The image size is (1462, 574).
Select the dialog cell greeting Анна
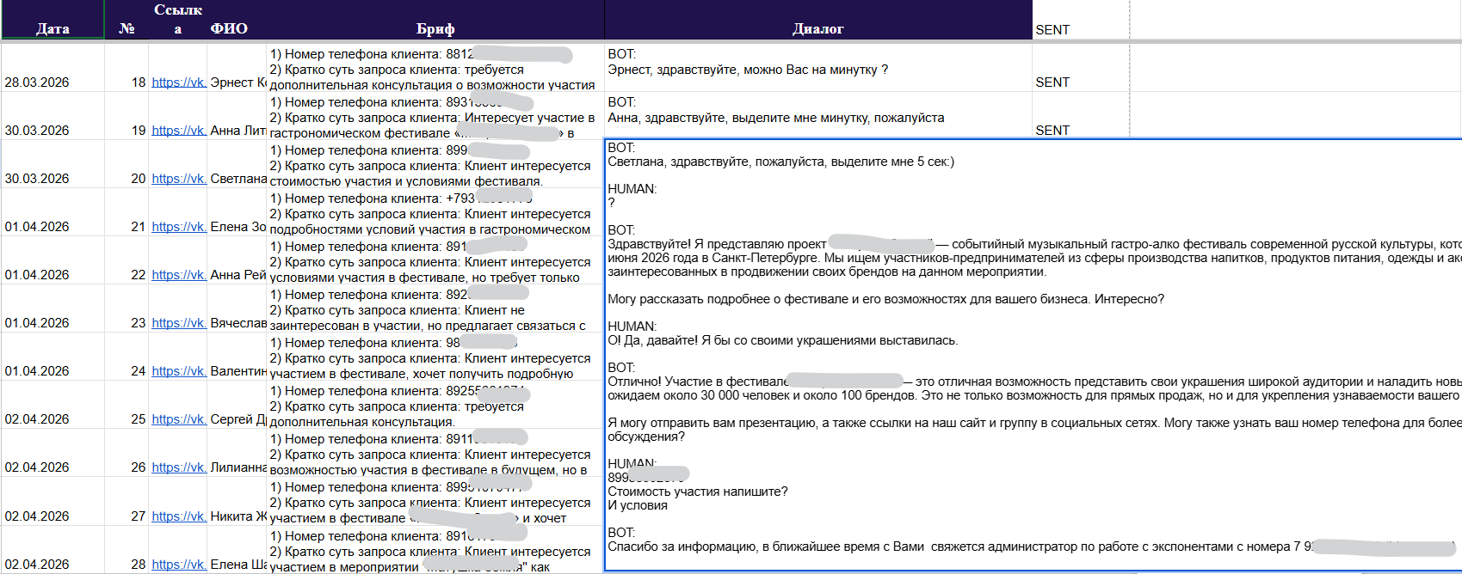[818, 116]
